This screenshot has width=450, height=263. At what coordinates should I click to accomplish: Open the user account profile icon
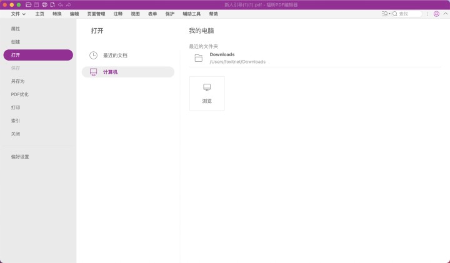[436, 13]
